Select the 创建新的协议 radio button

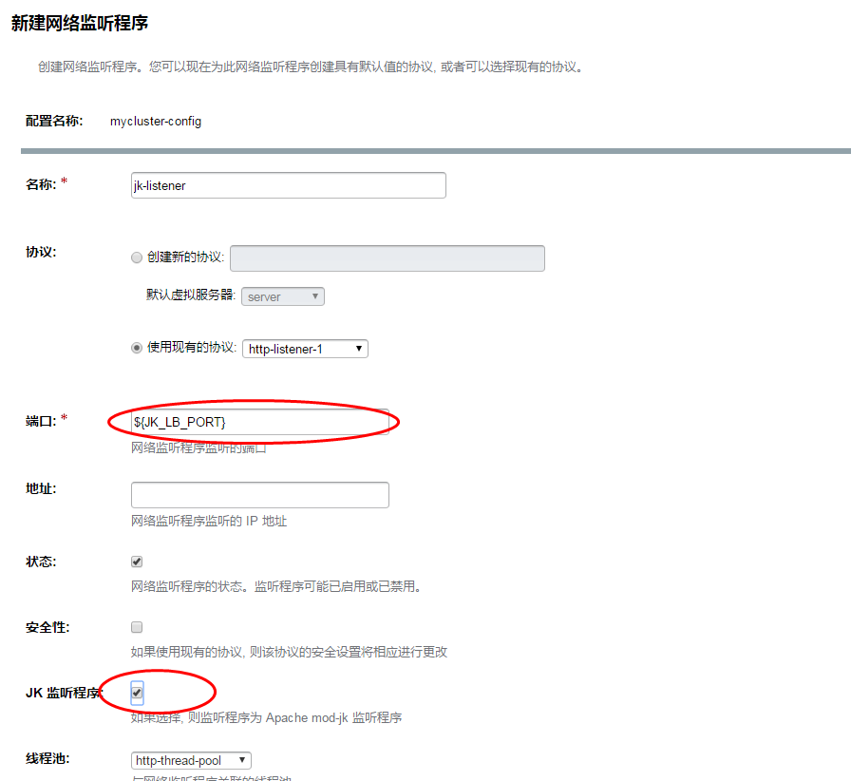pyautogui.click(x=137, y=257)
